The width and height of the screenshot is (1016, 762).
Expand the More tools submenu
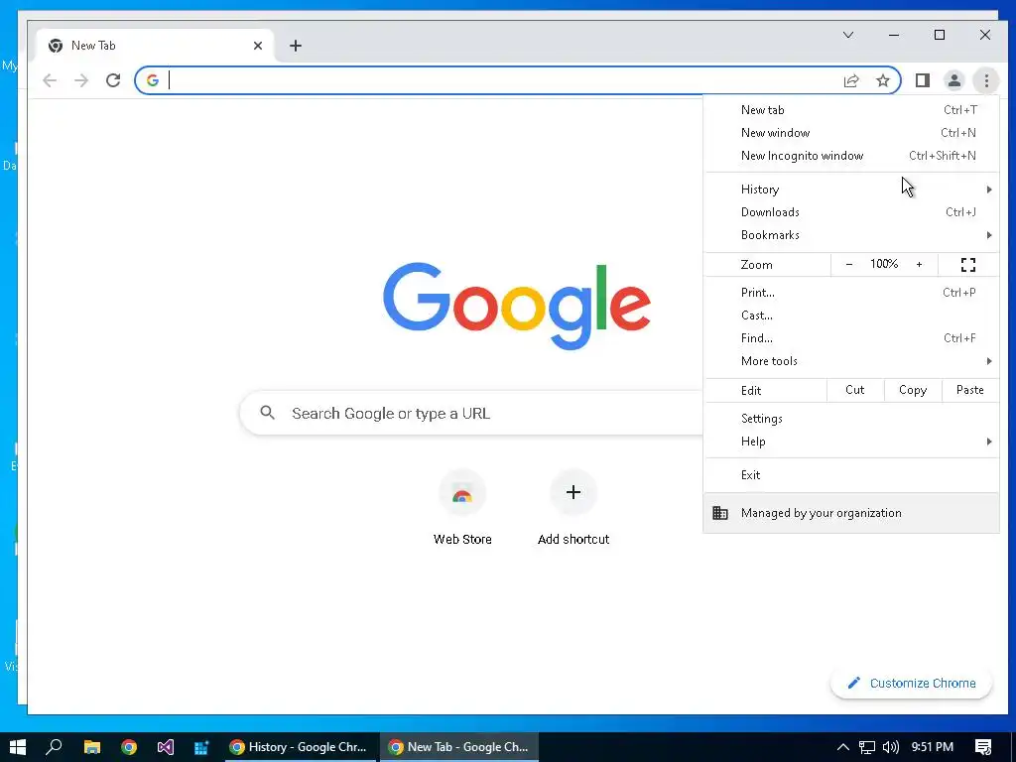(851, 361)
